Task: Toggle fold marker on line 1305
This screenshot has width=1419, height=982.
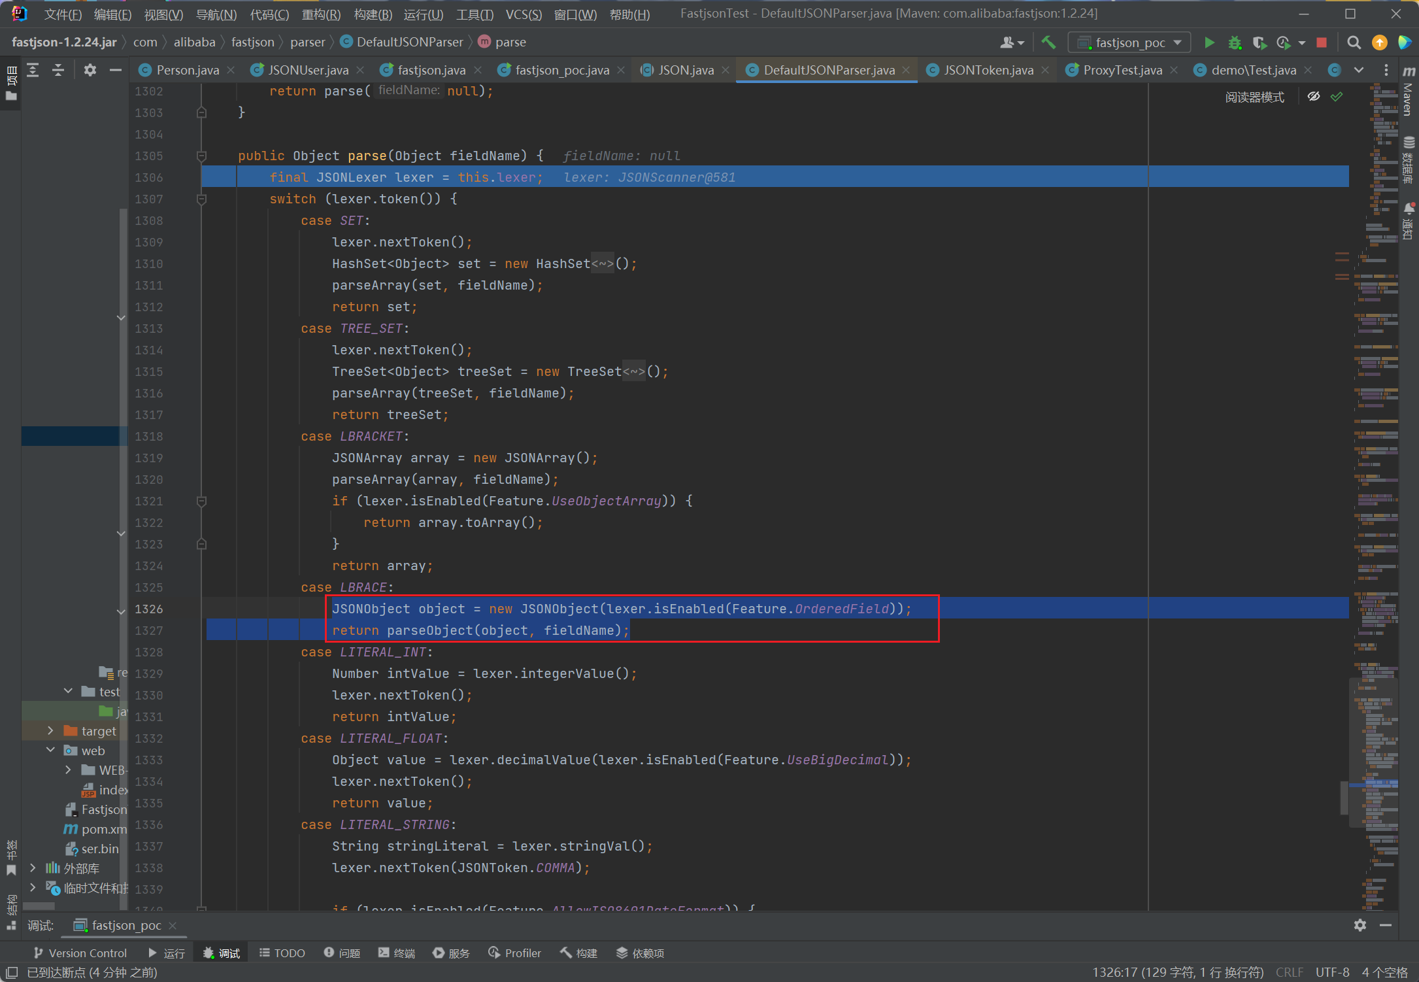Action: [x=202, y=156]
